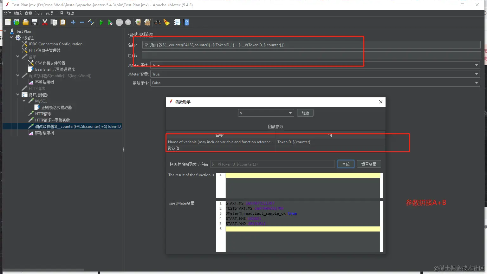This screenshot has height=274, width=487.
Task: Select the 调试取样器${__counter(FALSE,counter)} tree row
Action: (x=62, y=127)
